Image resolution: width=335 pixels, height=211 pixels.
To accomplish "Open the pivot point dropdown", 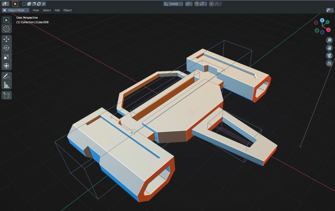I will [189, 4].
